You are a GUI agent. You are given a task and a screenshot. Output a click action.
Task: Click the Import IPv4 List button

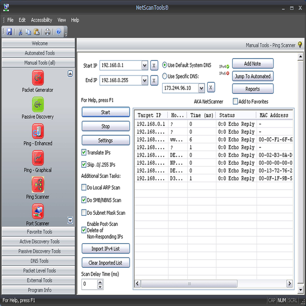pos(106,248)
